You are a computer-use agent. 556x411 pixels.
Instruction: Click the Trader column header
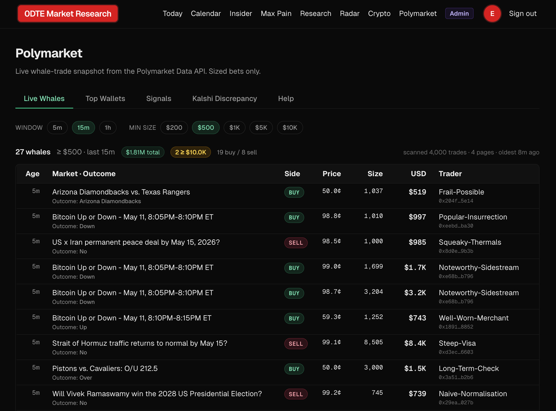pyautogui.click(x=450, y=174)
